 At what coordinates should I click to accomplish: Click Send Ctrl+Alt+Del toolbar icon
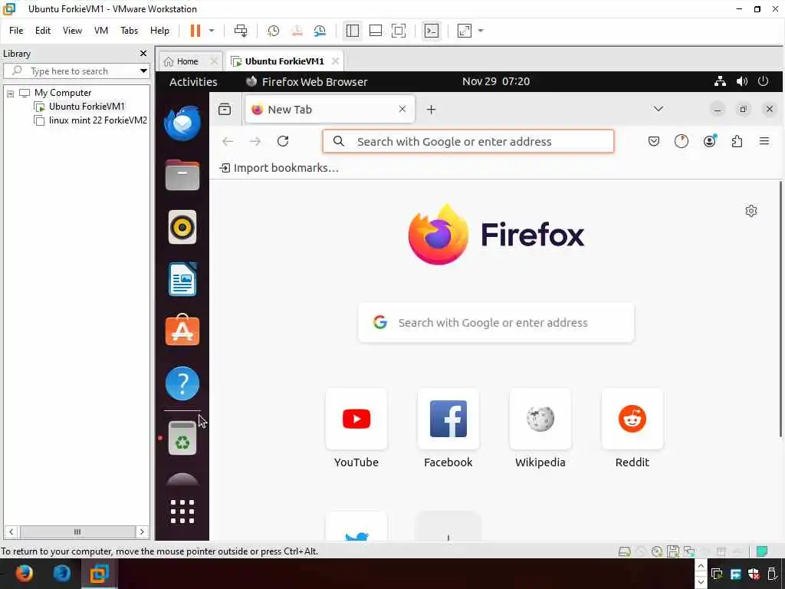coord(241,31)
